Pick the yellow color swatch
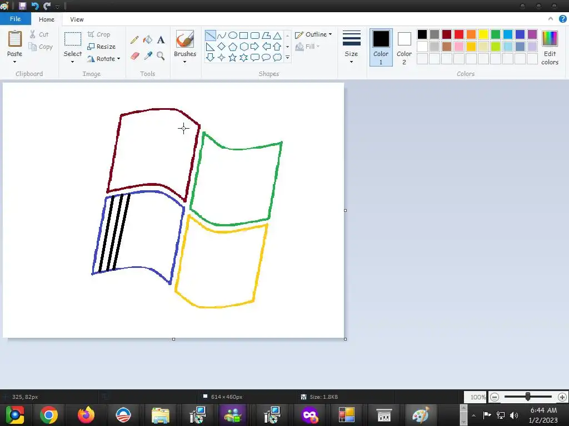The image size is (569, 426). point(483,34)
